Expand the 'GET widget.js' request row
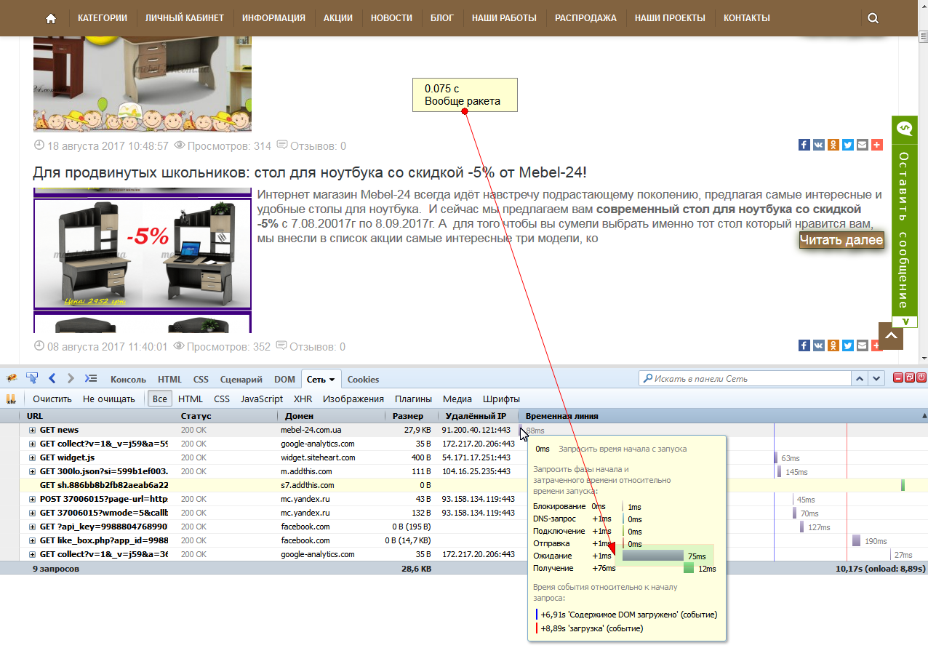Image resolution: width=928 pixels, height=664 pixels. tap(32, 458)
